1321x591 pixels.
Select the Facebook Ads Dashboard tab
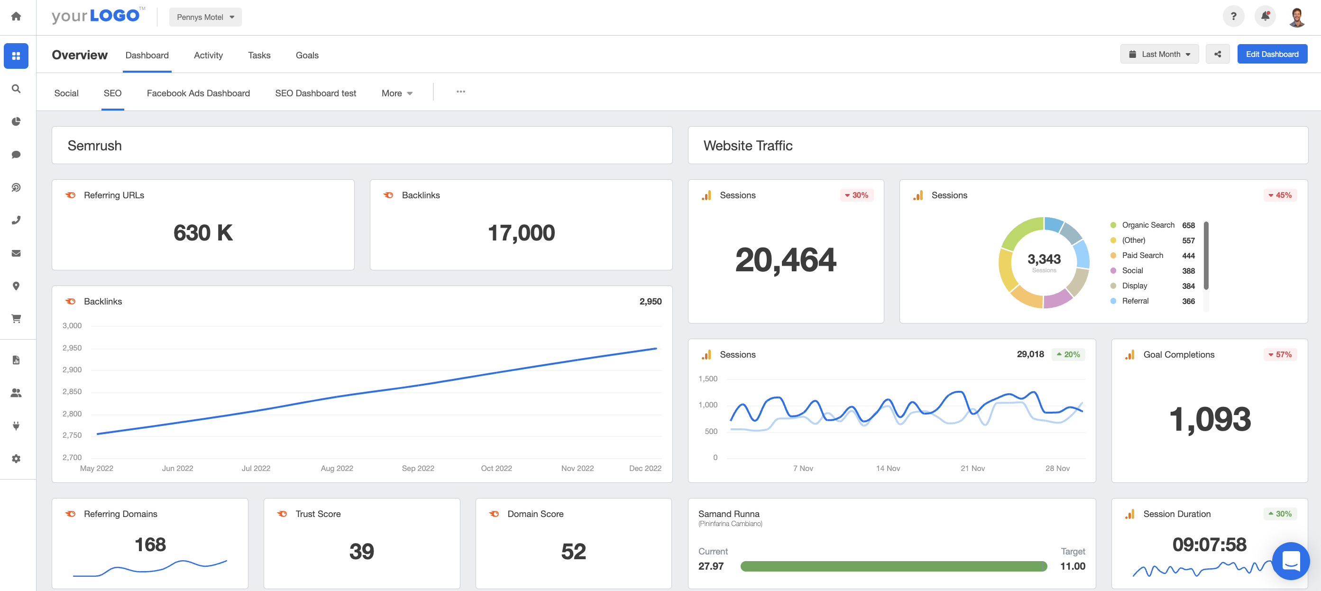point(198,93)
